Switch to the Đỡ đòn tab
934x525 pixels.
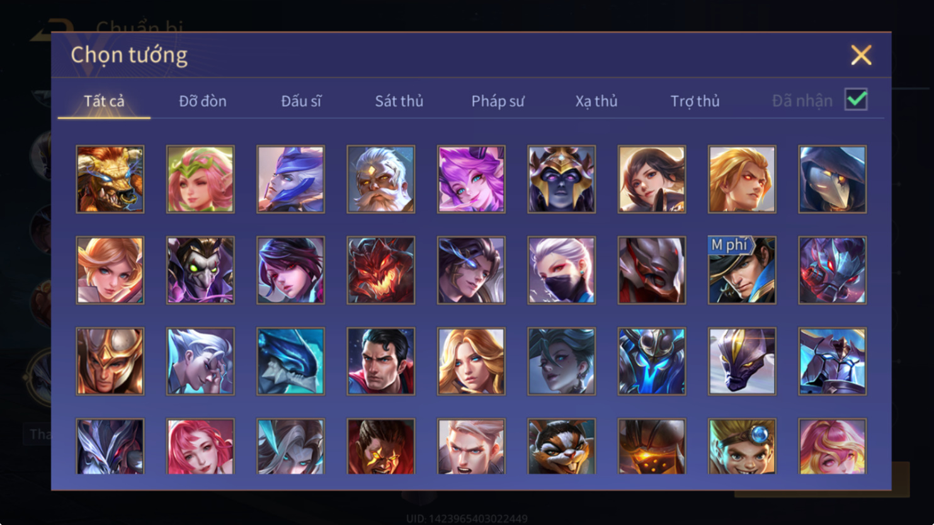[x=202, y=101]
